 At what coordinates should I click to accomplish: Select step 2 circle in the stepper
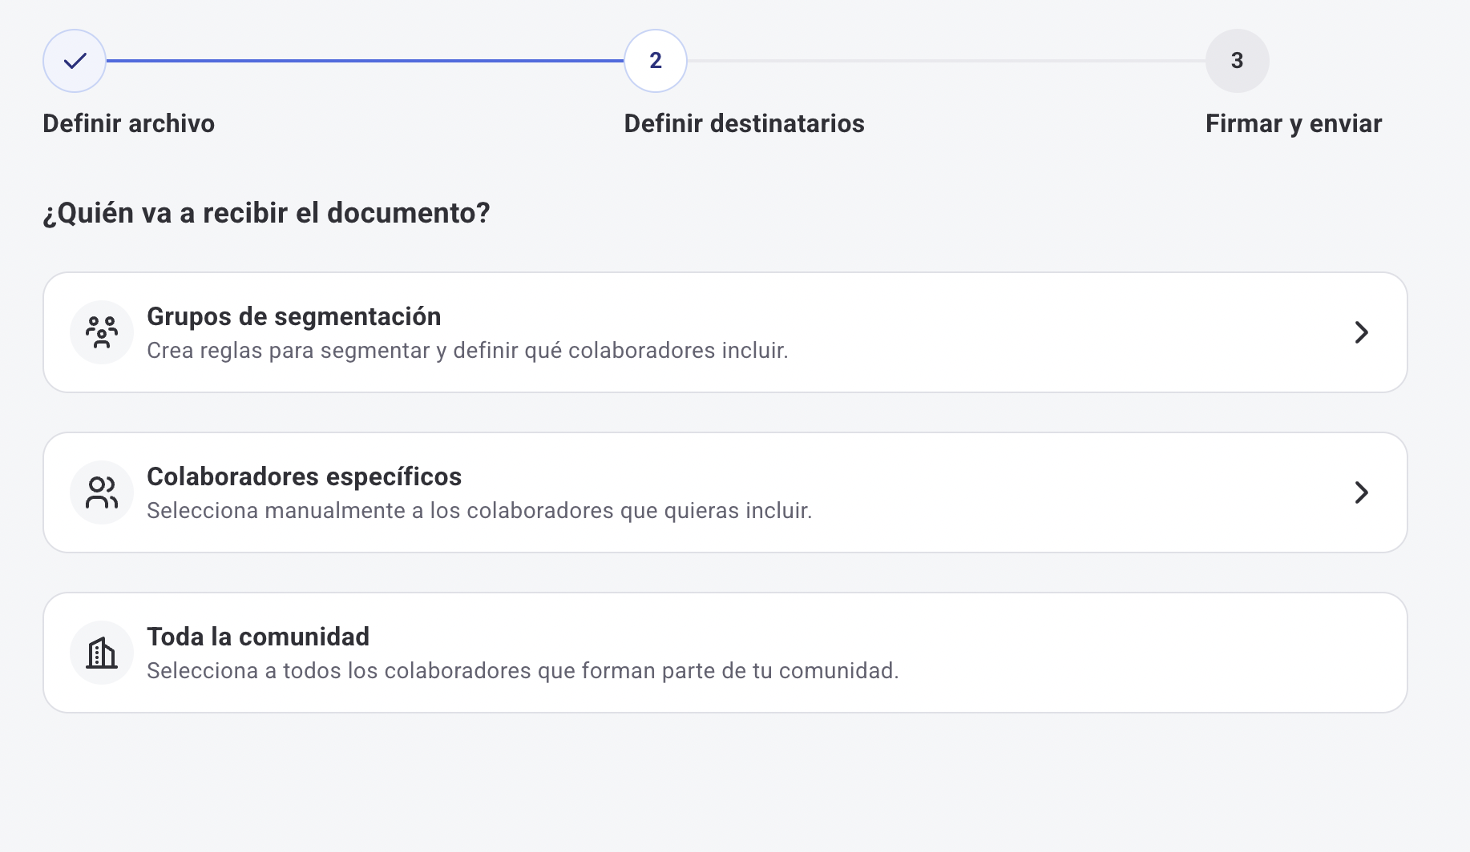point(656,61)
